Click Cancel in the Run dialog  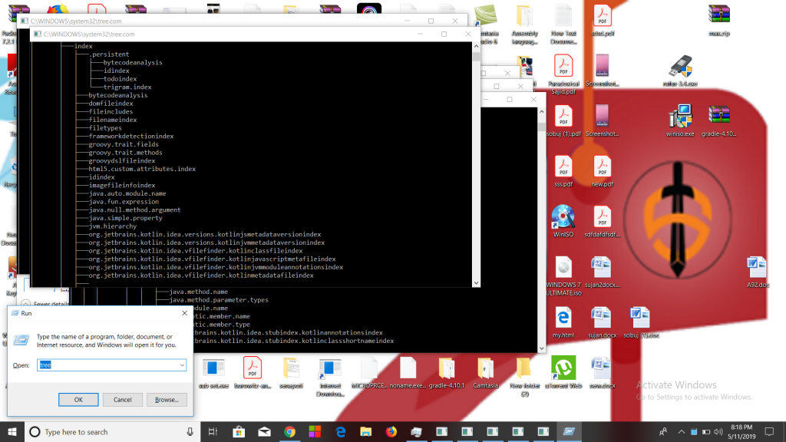[123, 400]
